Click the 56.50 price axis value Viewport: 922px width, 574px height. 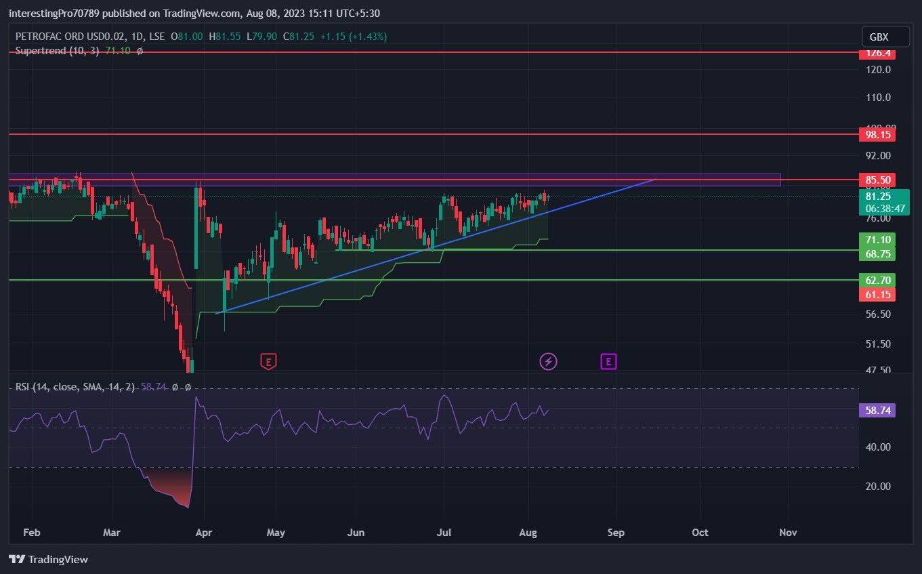pos(878,314)
